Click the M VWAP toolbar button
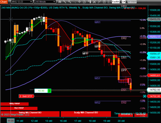Screen dimensions: 161x123 point(132,2)
